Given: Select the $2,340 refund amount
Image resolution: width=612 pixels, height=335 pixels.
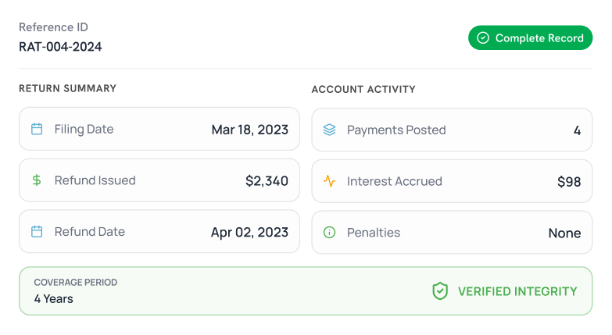Looking at the screenshot, I should (x=267, y=181).
